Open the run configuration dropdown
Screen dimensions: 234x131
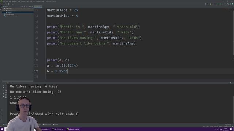point(212,4)
